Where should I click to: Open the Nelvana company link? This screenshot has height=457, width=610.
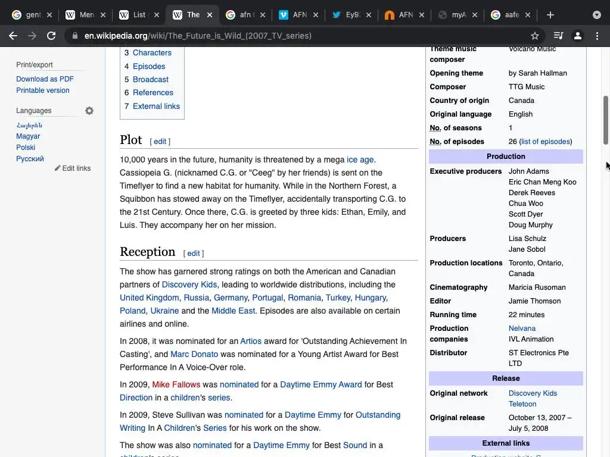(x=522, y=328)
